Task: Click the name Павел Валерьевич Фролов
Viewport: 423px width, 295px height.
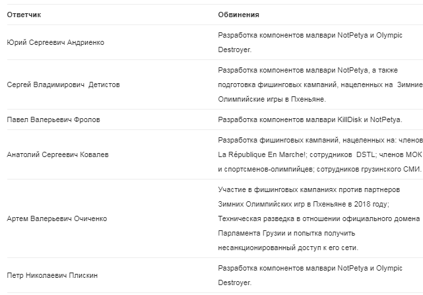Action: 53,119
